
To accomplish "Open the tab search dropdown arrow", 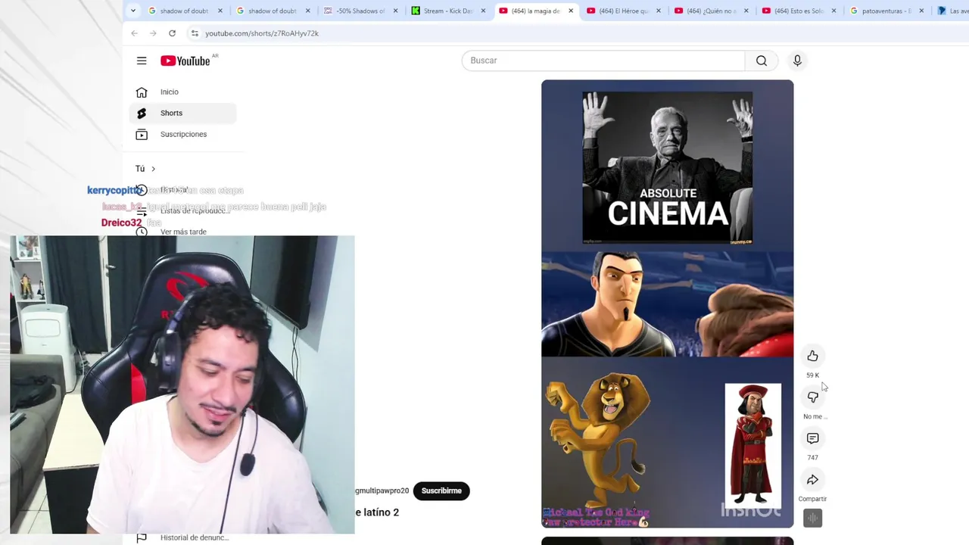I will (133, 11).
